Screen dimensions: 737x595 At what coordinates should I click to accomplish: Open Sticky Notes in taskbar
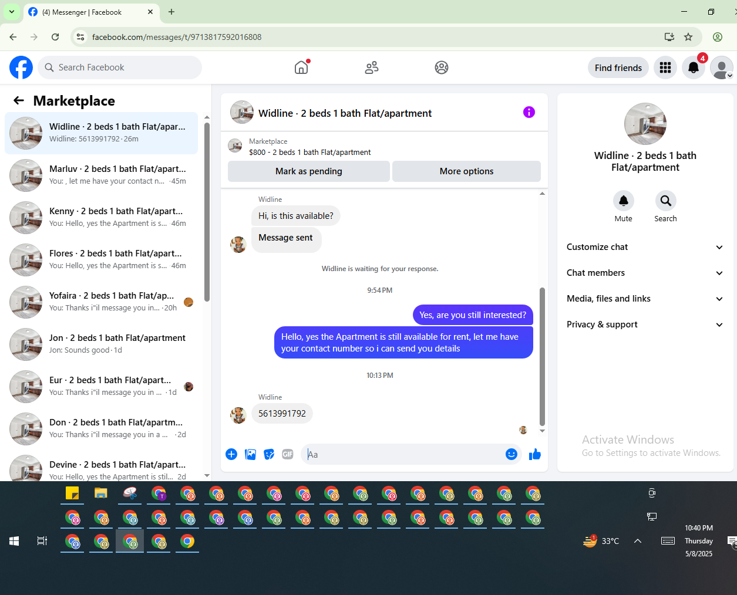click(72, 493)
